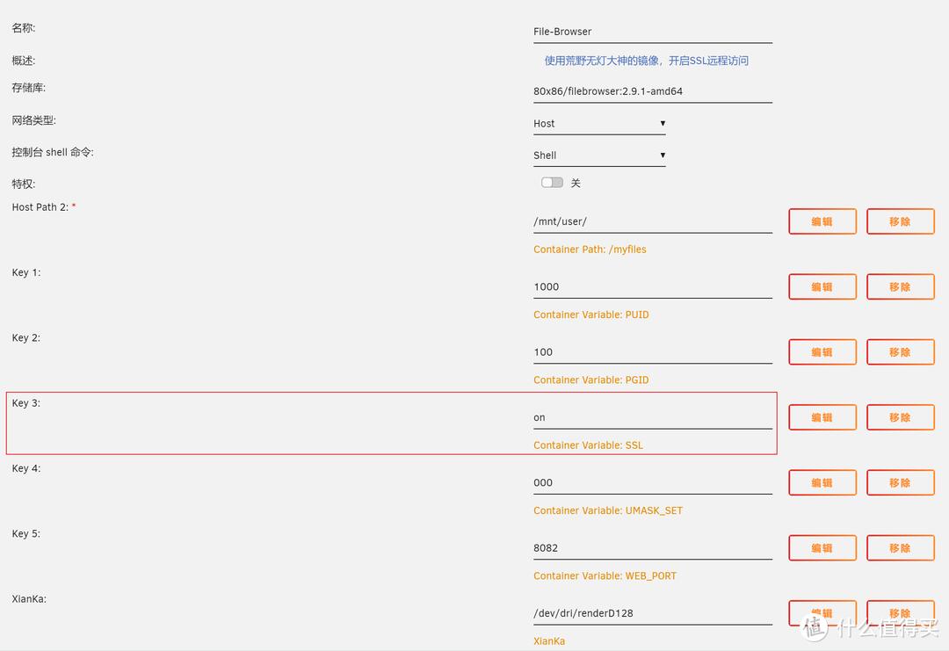Remove the Key 5 WEB_PORT variable
The height and width of the screenshot is (651, 949).
tap(900, 547)
